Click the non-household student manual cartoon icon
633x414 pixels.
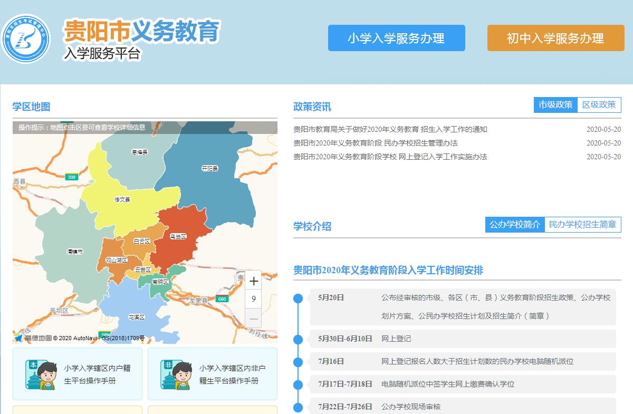(x=176, y=374)
